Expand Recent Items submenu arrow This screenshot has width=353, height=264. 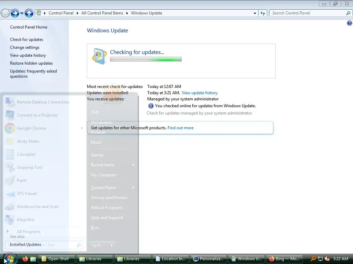[133, 165]
